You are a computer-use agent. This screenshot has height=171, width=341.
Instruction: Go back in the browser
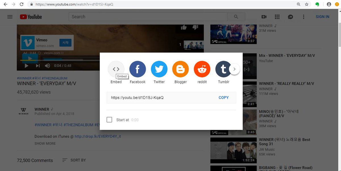point(5,4)
